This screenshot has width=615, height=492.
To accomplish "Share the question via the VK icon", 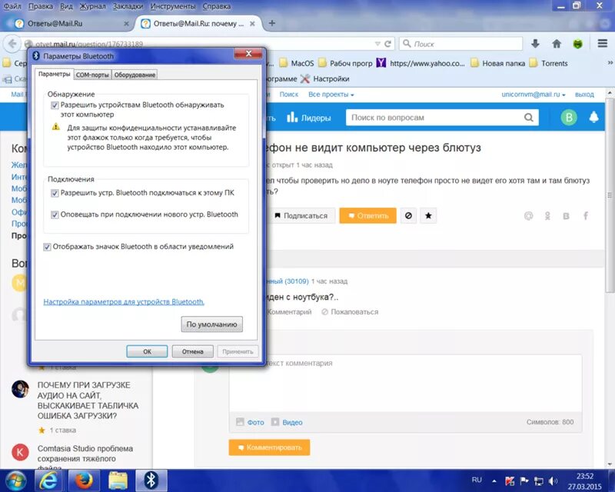I will [x=566, y=216].
